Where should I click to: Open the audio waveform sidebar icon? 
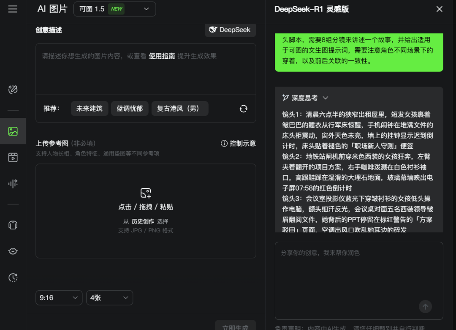tap(13, 183)
